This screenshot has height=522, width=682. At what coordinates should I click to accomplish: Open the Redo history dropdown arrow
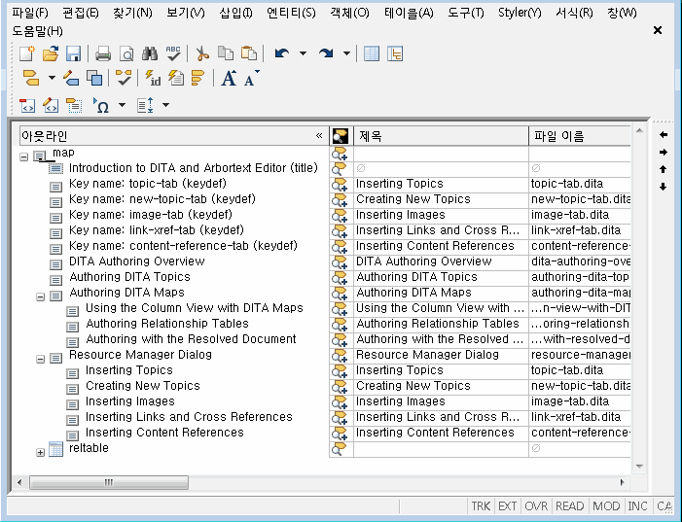[346, 53]
